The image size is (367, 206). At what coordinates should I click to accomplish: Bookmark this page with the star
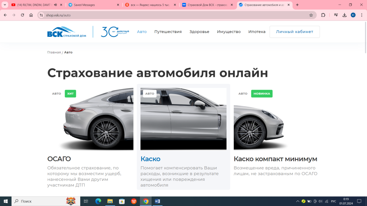(311, 15)
